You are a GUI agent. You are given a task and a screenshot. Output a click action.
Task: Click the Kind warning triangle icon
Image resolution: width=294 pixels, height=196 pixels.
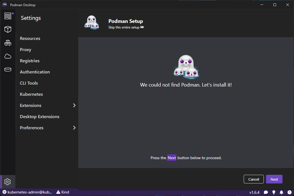(x=58, y=192)
